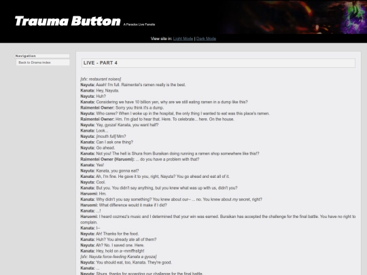The width and height of the screenshot is (367, 275).
Task: Click the line ending 'On the house.'
Action: (x=157, y=120)
